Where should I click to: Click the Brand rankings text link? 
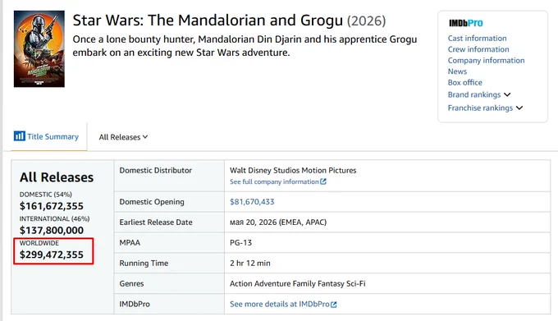474,94
